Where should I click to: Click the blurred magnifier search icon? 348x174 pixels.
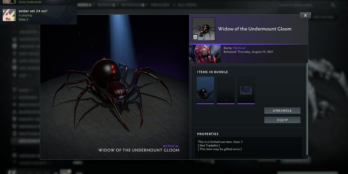coord(333,5)
